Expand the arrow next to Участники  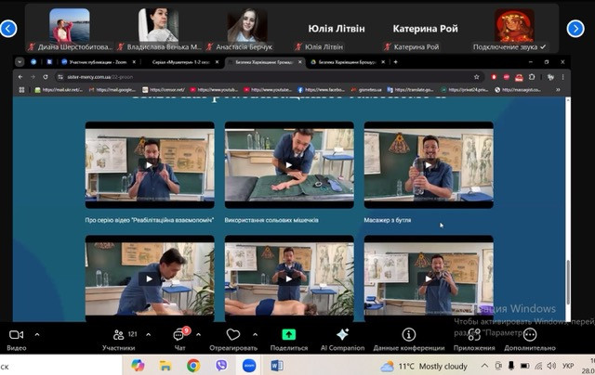point(146,334)
